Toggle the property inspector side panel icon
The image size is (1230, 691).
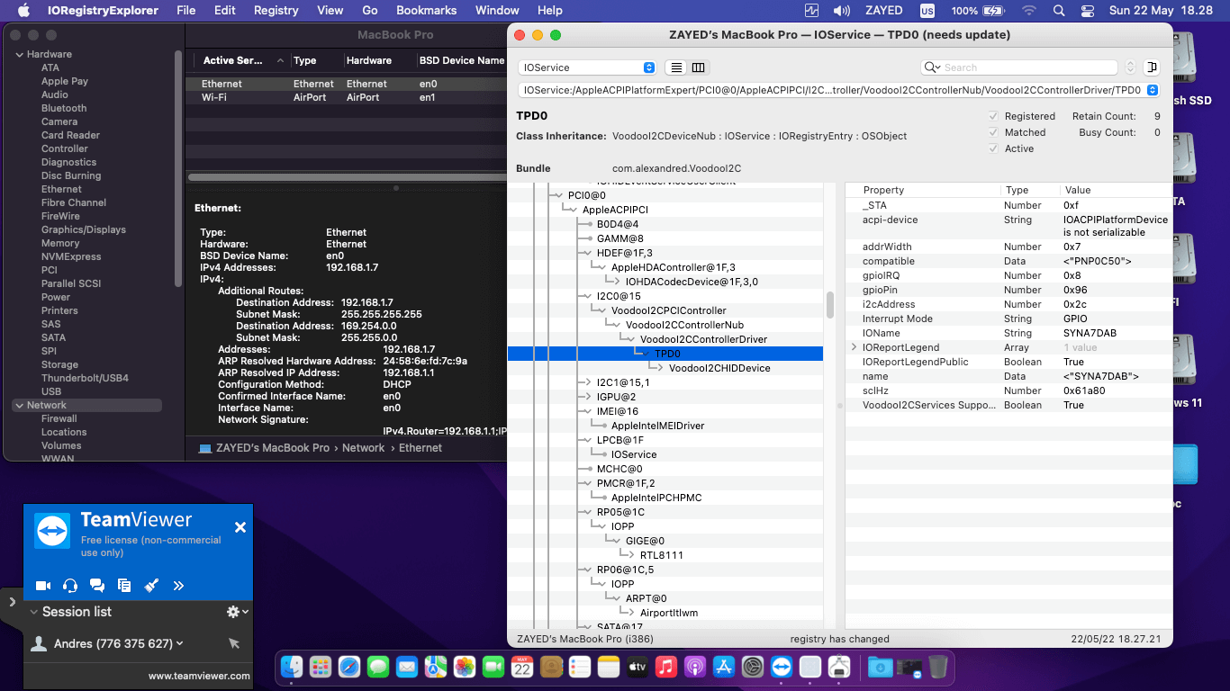(1151, 67)
